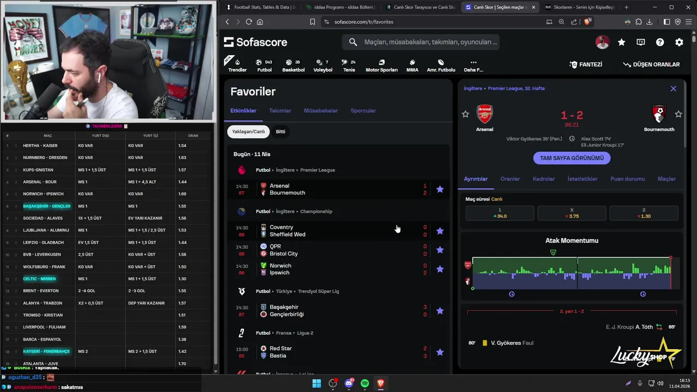The image size is (697, 392).
Task: Switch to the Etkinlikler tab
Action: point(243,111)
